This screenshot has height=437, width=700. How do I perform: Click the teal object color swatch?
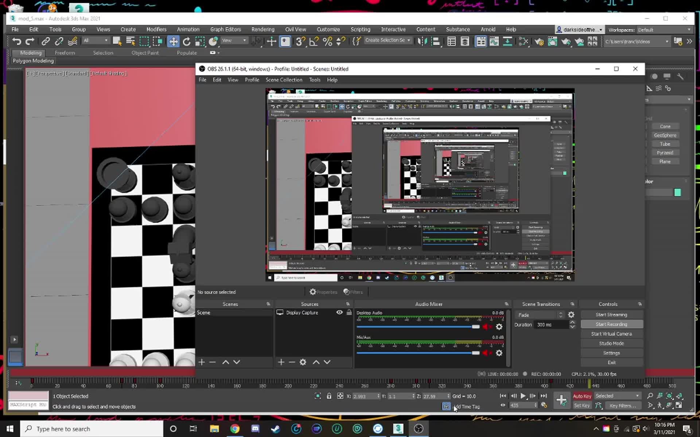click(x=677, y=192)
